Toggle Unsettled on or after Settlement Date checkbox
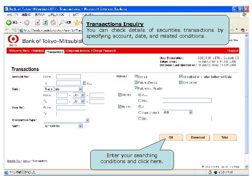 (181, 77)
